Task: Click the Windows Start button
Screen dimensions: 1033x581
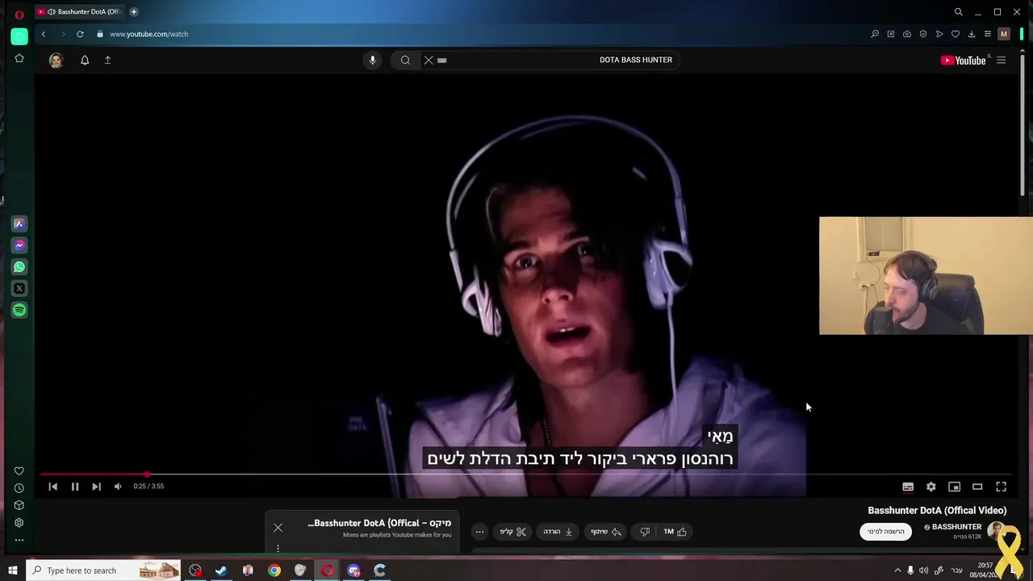Action: tap(13, 571)
